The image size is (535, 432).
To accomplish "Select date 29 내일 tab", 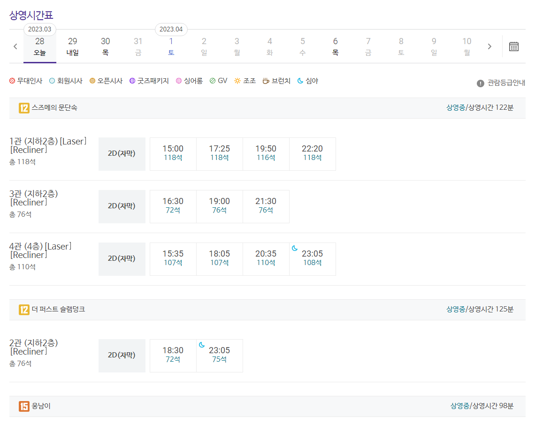I will pos(72,47).
